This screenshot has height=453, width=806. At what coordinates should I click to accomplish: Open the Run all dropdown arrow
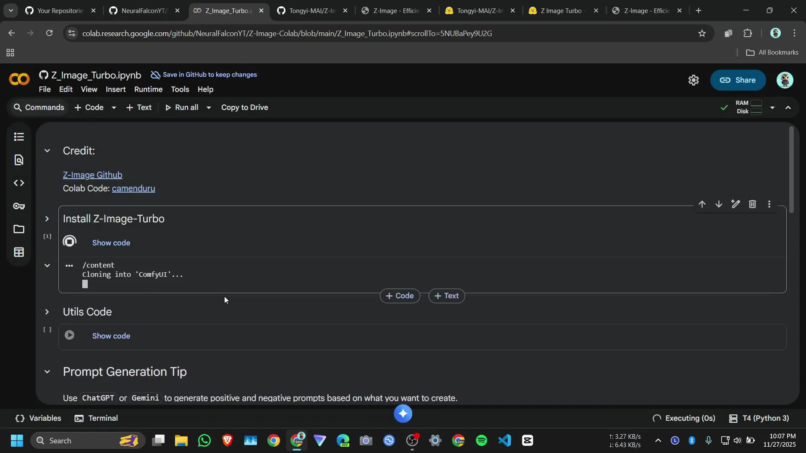209,108
